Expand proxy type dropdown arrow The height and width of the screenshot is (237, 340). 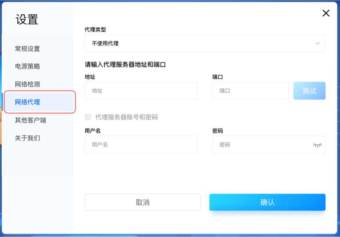point(318,43)
